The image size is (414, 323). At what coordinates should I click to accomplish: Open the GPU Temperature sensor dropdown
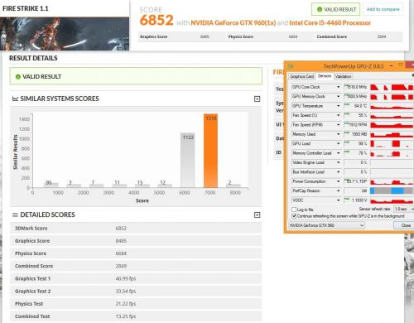click(338, 106)
